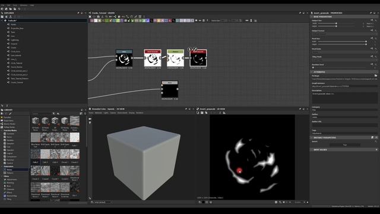Image resolution: width=380 pixels, height=214 pixels.
Task: Select the Impacts graph in Explorer
Action: [x=14, y=44]
